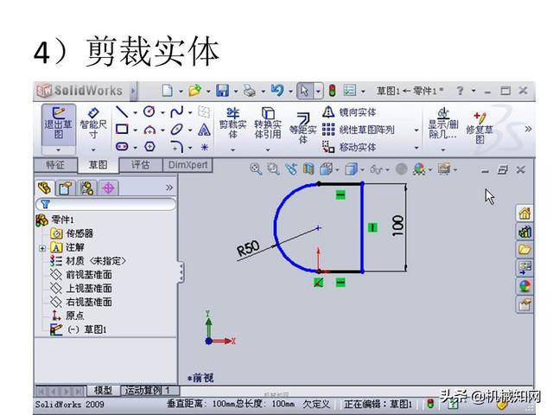The image size is (553, 415).
Task: Open the SolidWorks menu flyout arrow beside logo
Action: click(132, 91)
